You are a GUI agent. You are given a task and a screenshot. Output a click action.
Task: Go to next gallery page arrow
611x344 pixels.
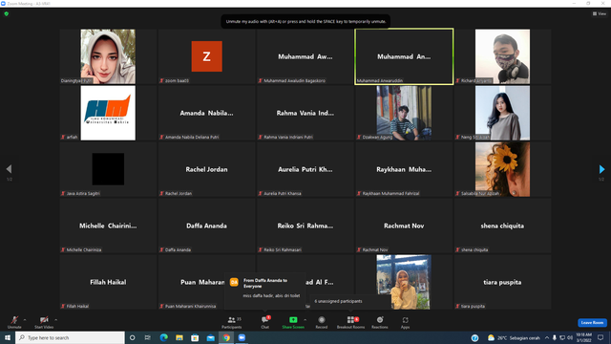601,169
